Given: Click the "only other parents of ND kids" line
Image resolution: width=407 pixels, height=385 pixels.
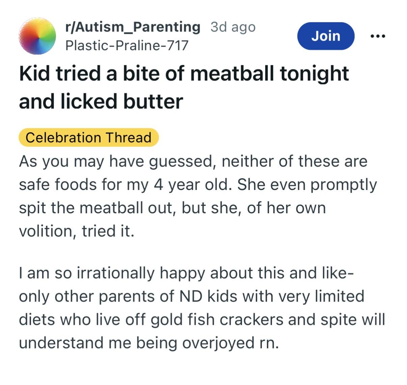Looking at the screenshot, I should [x=191, y=296].
